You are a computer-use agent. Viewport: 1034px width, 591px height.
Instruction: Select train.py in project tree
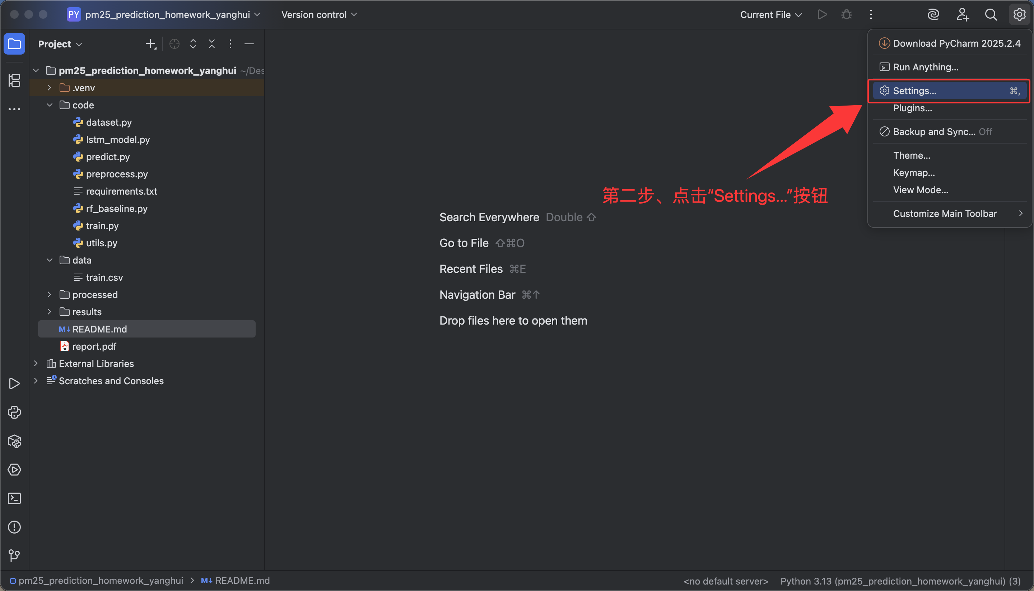point(102,226)
